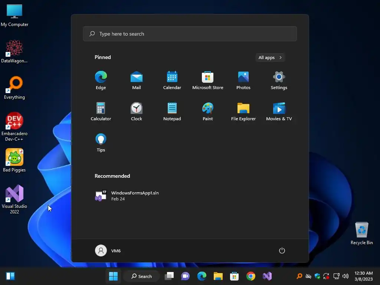
Task: Click the Start menu search field
Action: [190, 34]
